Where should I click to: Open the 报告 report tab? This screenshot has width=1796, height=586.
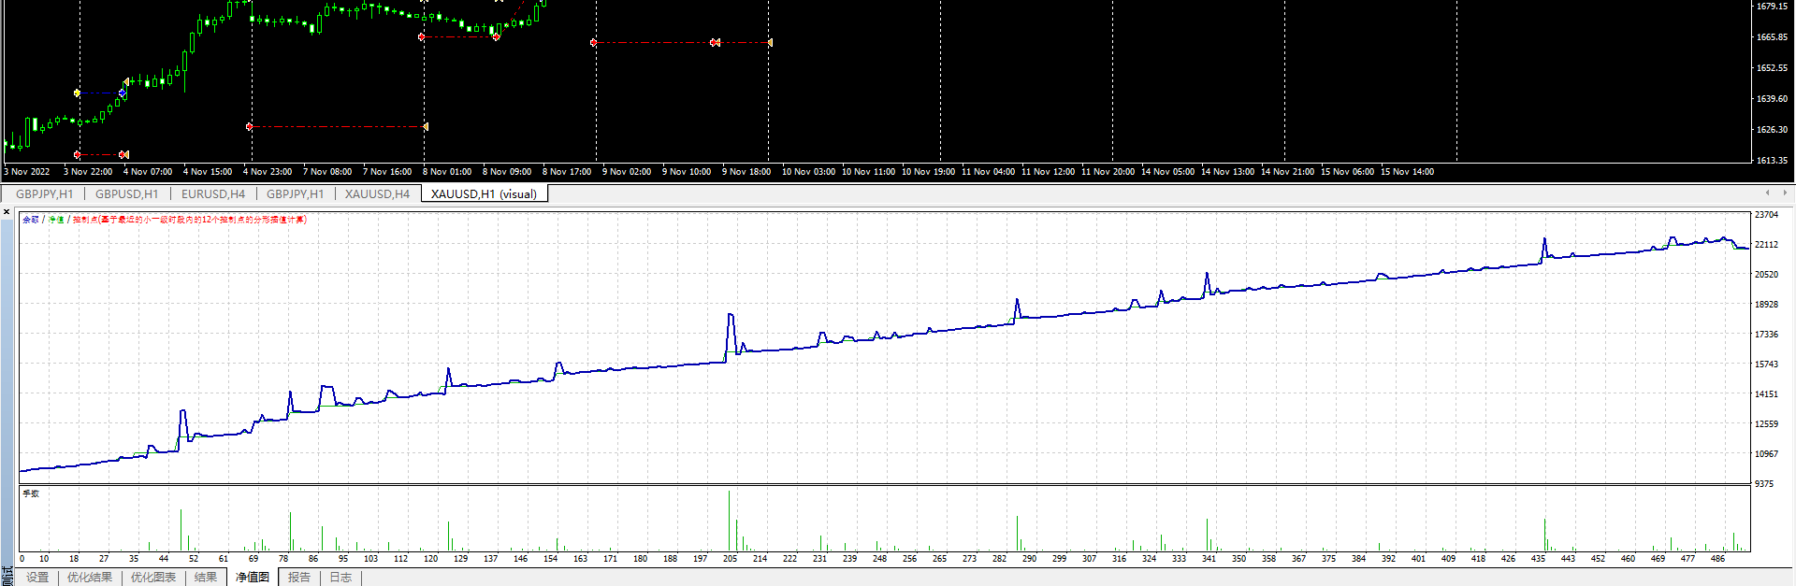(299, 578)
